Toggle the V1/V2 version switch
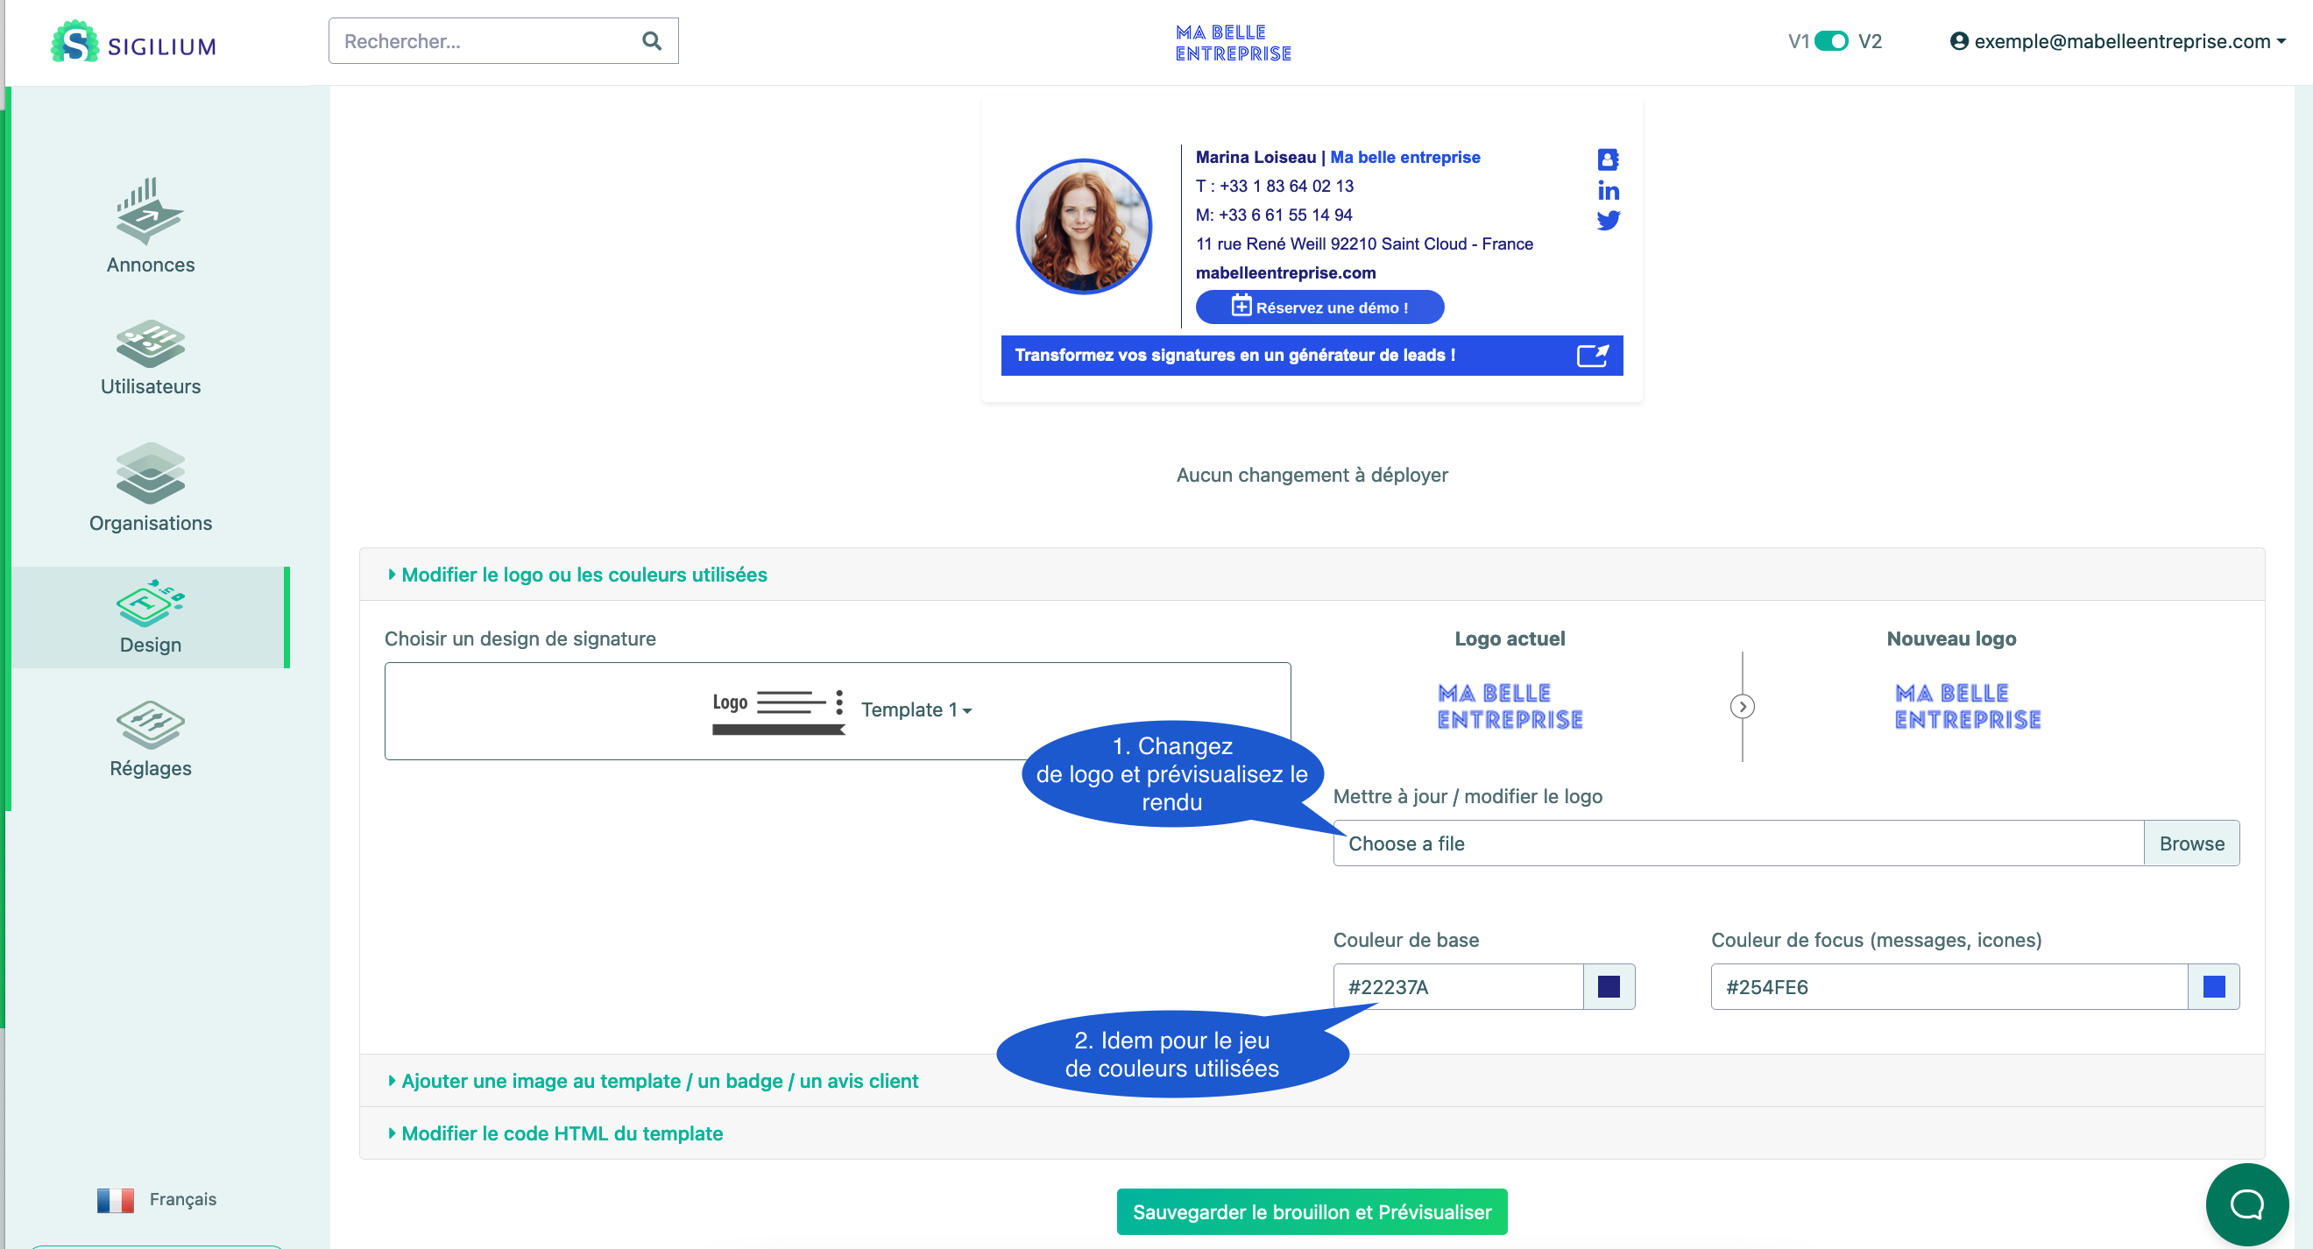 (1831, 41)
